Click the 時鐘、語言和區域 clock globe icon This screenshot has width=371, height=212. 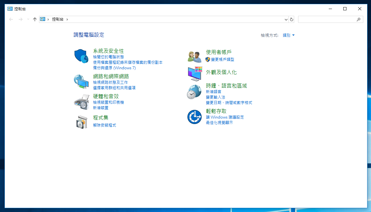click(x=195, y=92)
